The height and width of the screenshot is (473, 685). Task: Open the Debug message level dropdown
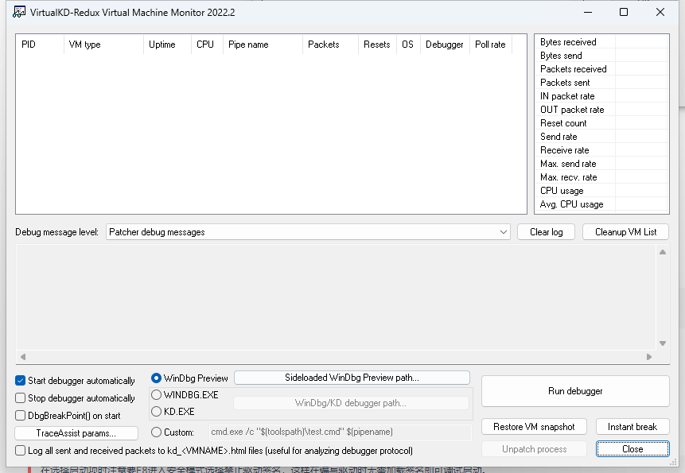[309, 232]
